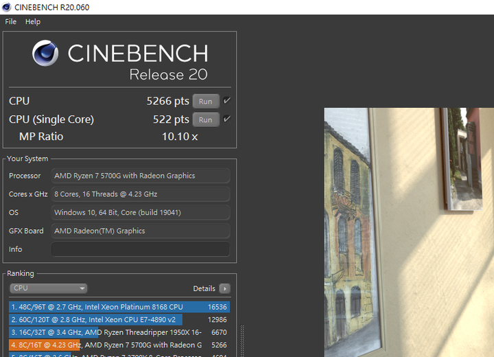Screen dimensions: 494x357
Task: Click the title bar Cinebench app icon
Action: pyautogui.click(x=6, y=7)
